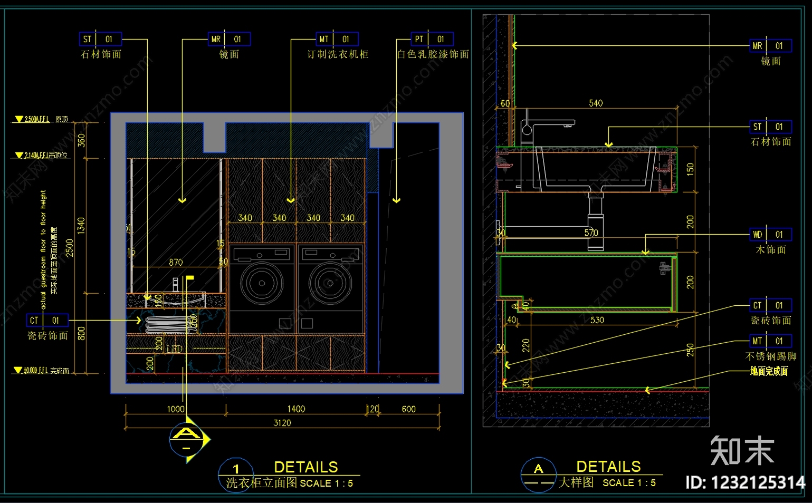Click the ±0.000 FFL 完成面 level marker
The width and height of the screenshot is (812, 503).
(42, 371)
